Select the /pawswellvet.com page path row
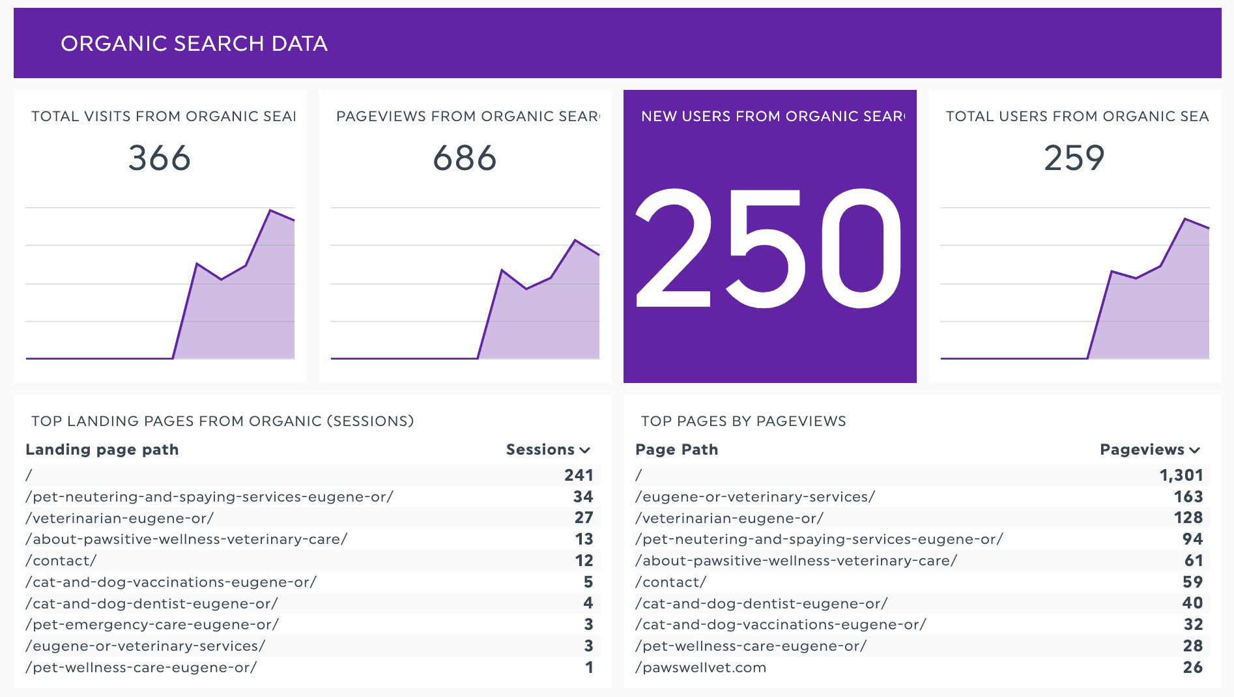Screen dimensions: 1234x697 (x=700, y=668)
